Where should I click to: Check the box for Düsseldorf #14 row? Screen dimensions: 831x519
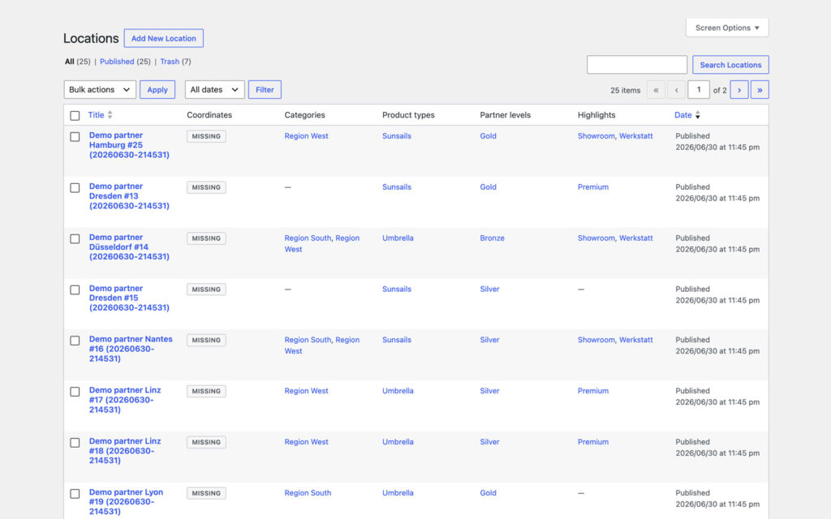pos(75,239)
